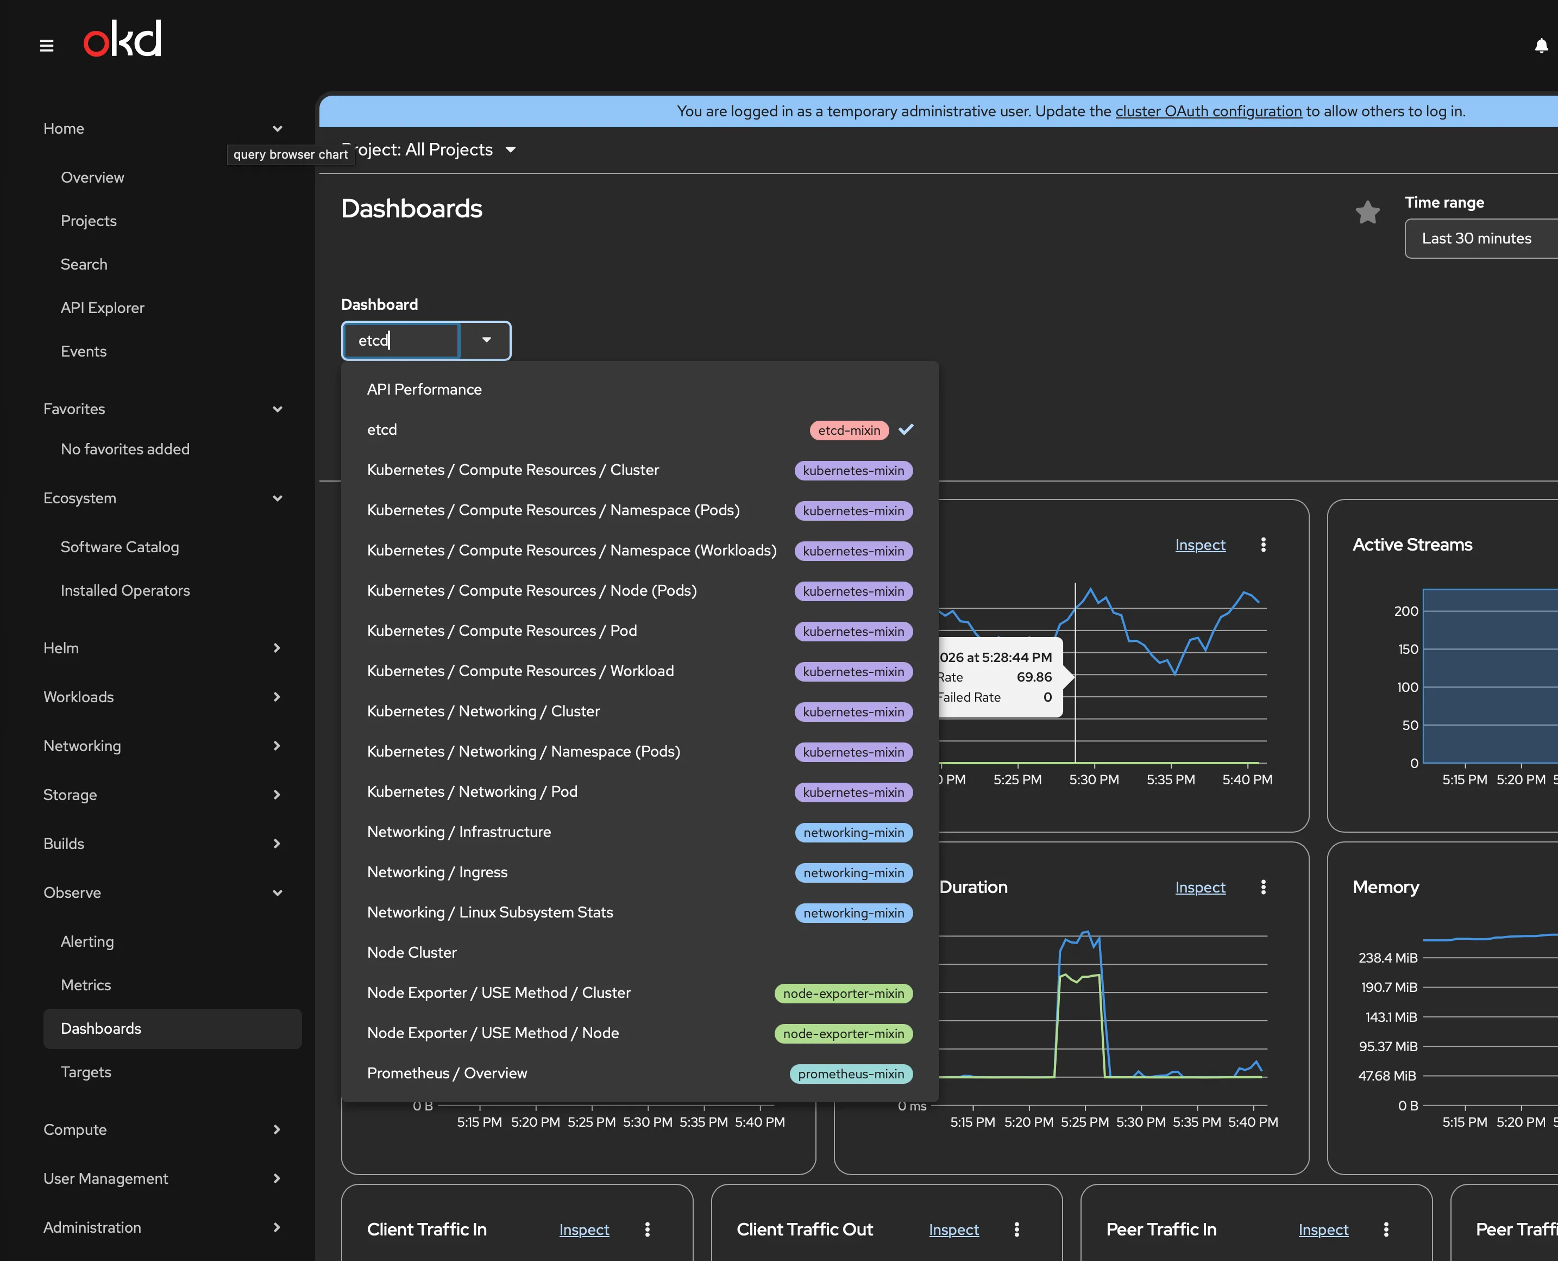
Task: Open Client Traffic Out kebab menu
Action: point(1016,1229)
